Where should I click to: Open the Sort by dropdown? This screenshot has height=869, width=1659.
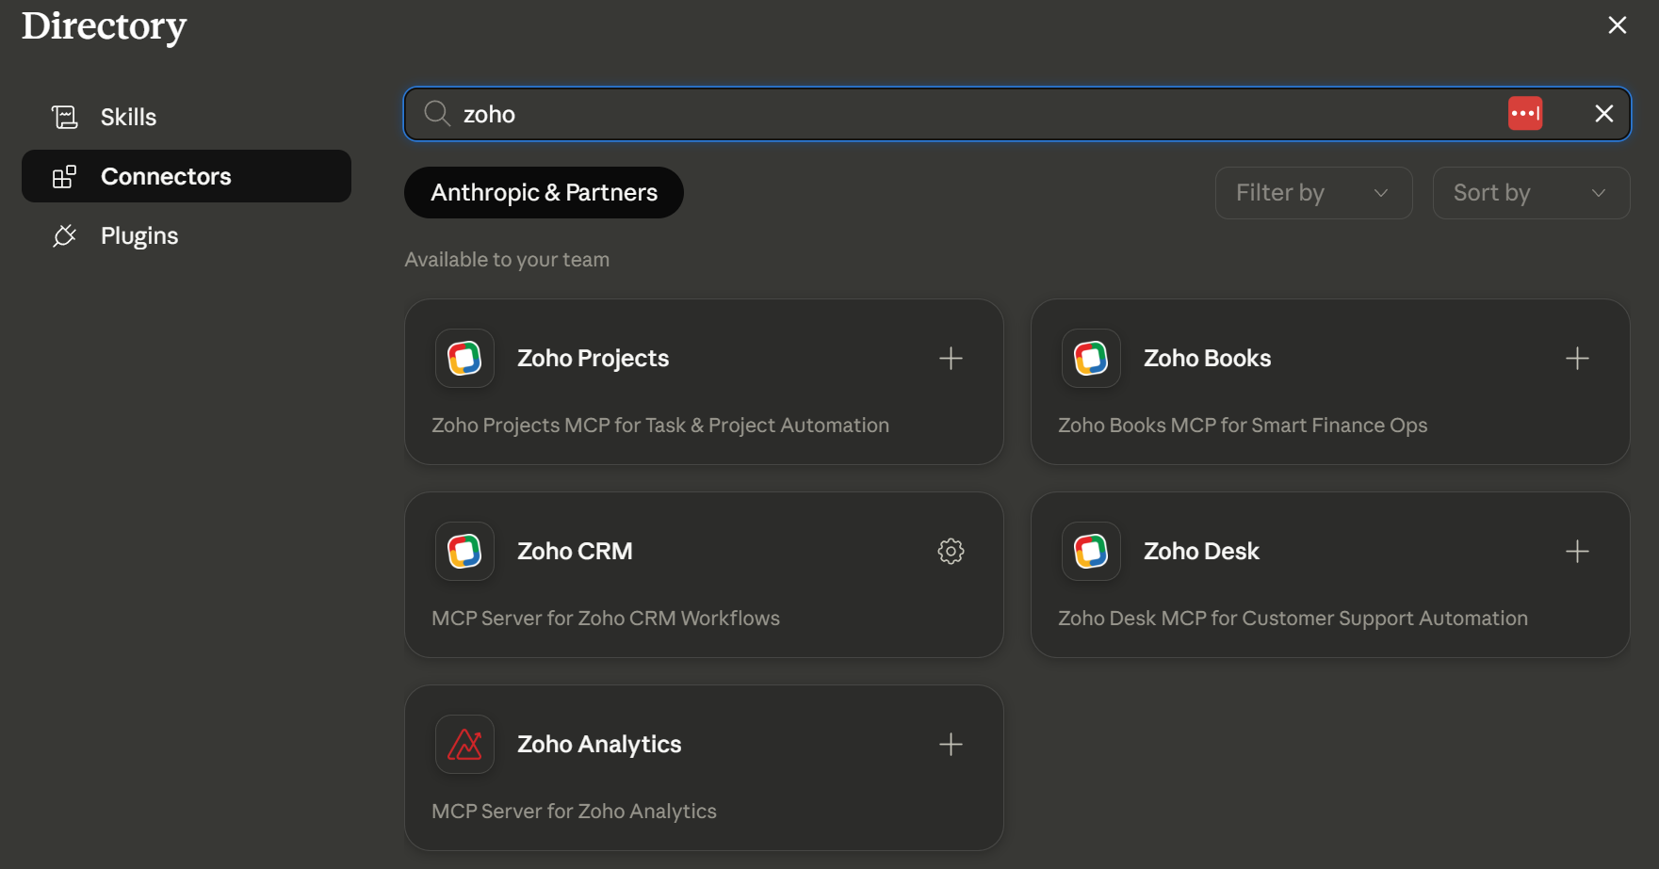tap(1531, 193)
